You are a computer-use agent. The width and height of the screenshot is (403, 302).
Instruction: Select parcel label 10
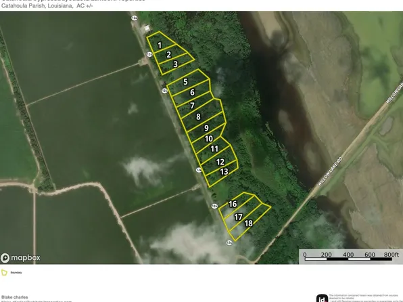click(209, 139)
